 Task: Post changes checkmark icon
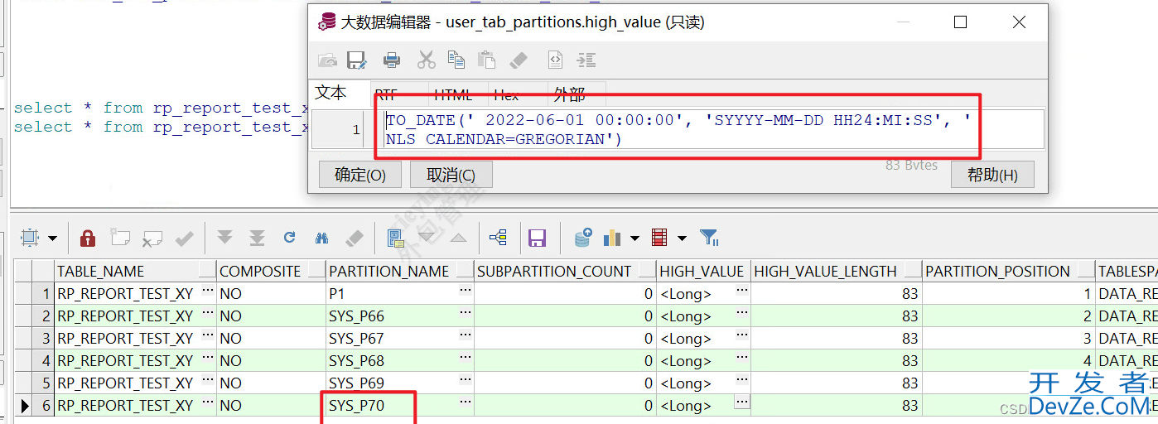pyautogui.click(x=184, y=238)
